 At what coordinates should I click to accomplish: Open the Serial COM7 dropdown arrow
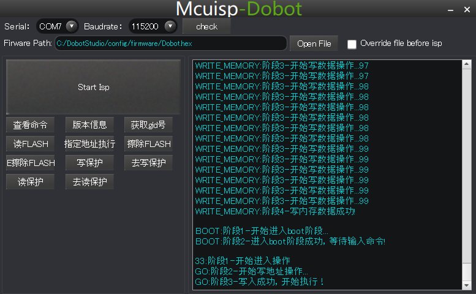[x=72, y=26]
